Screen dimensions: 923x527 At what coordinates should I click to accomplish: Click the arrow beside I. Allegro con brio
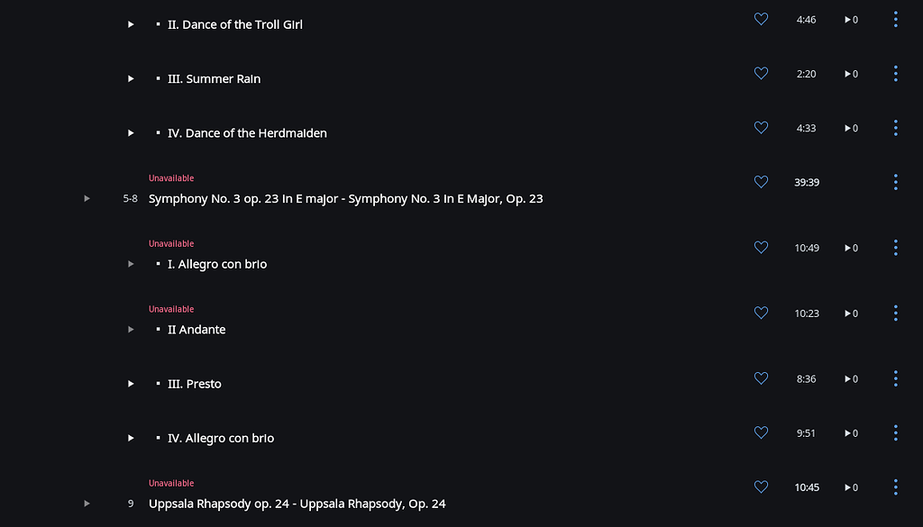131,264
